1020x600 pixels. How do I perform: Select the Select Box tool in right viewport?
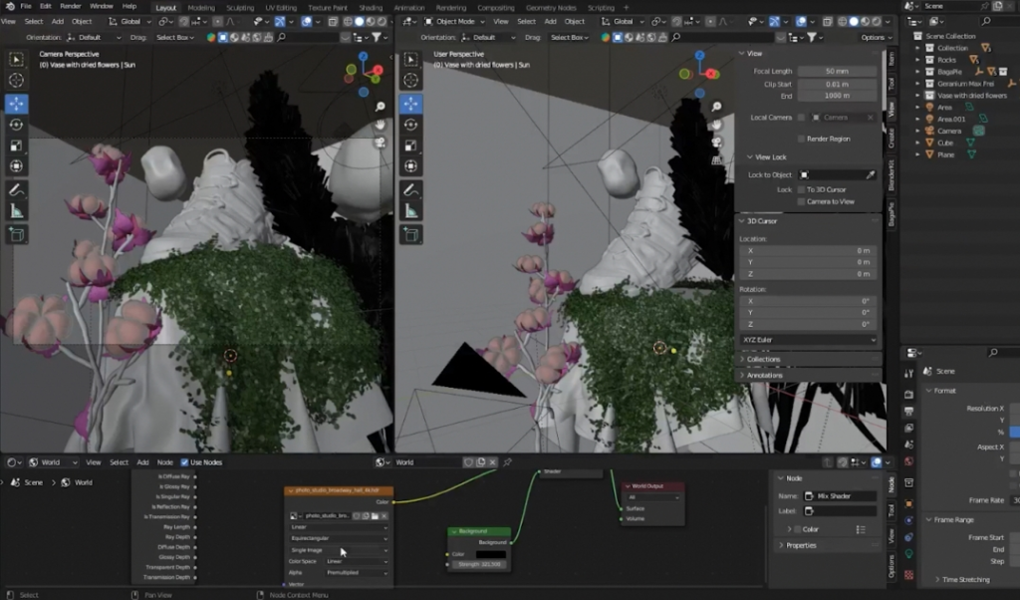410,59
